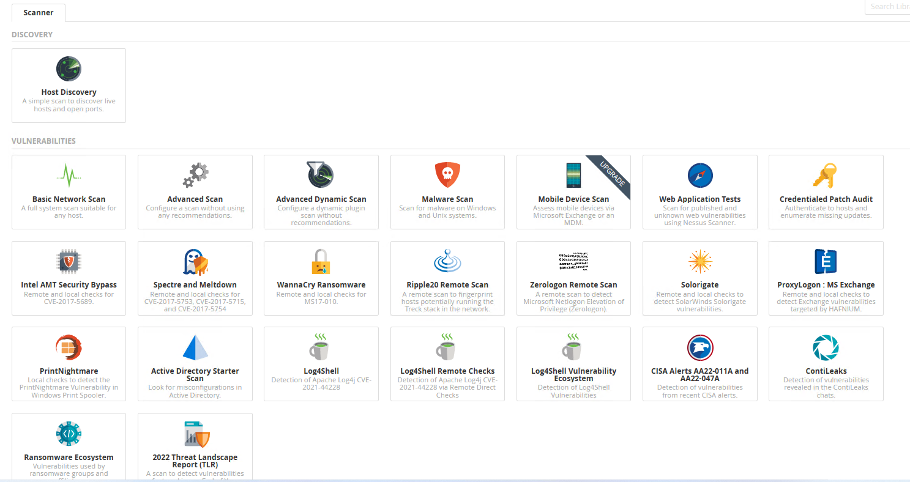Choose the WannaCry Ransomware title
910x482 pixels.
pyautogui.click(x=321, y=285)
